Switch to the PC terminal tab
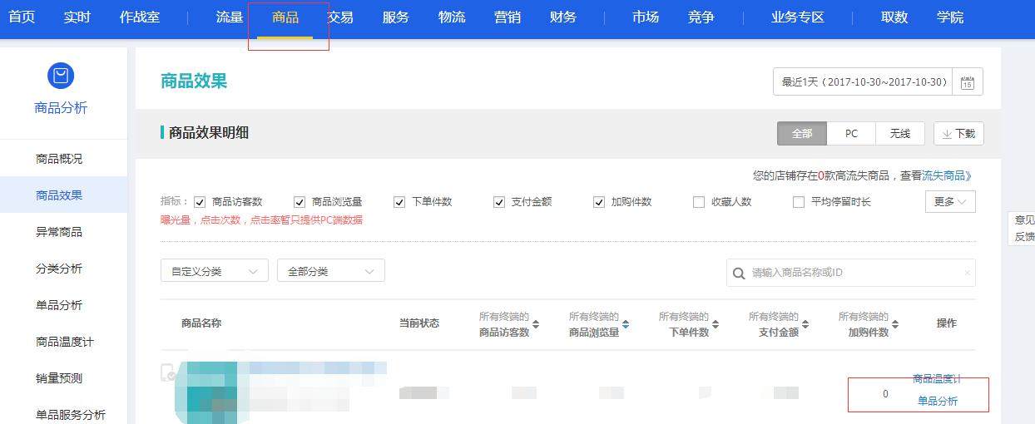The width and height of the screenshot is (1035, 424). 851,133
